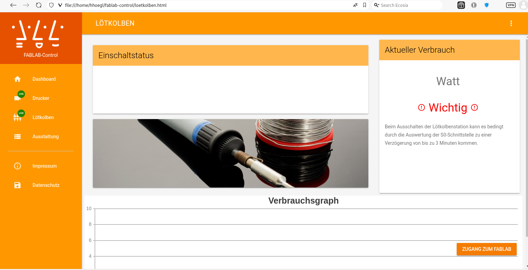Go back with the browser back arrow
The image size is (528, 270).
(x=13, y=5)
